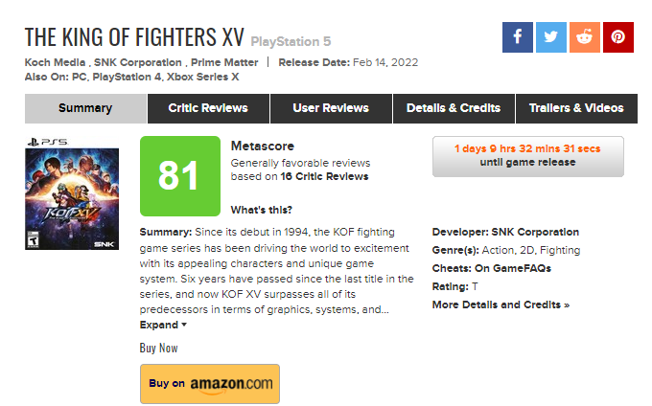The width and height of the screenshot is (652, 406).
Task: Select the Summary tab
Action: point(85,108)
